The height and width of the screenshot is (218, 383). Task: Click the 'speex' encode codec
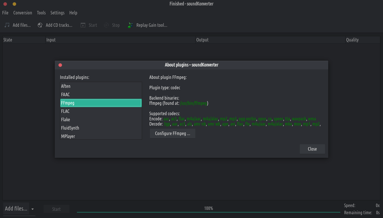[278, 119]
